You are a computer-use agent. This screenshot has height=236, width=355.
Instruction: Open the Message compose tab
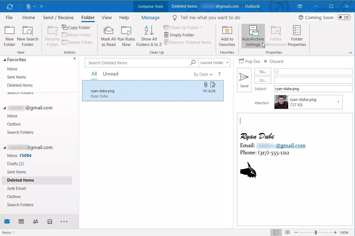coord(150,18)
